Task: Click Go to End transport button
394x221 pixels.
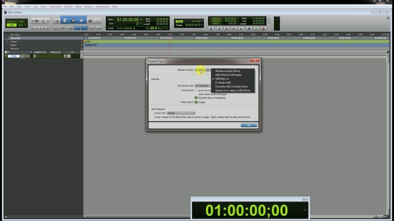Action: tap(241, 28)
